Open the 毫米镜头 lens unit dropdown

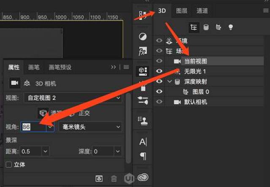(91, 127)
